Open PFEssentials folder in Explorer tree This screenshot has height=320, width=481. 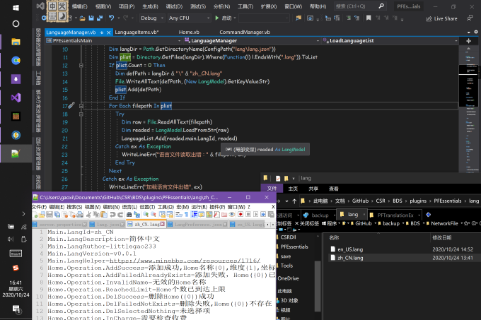pyautogui.click(x=294, y=247)
